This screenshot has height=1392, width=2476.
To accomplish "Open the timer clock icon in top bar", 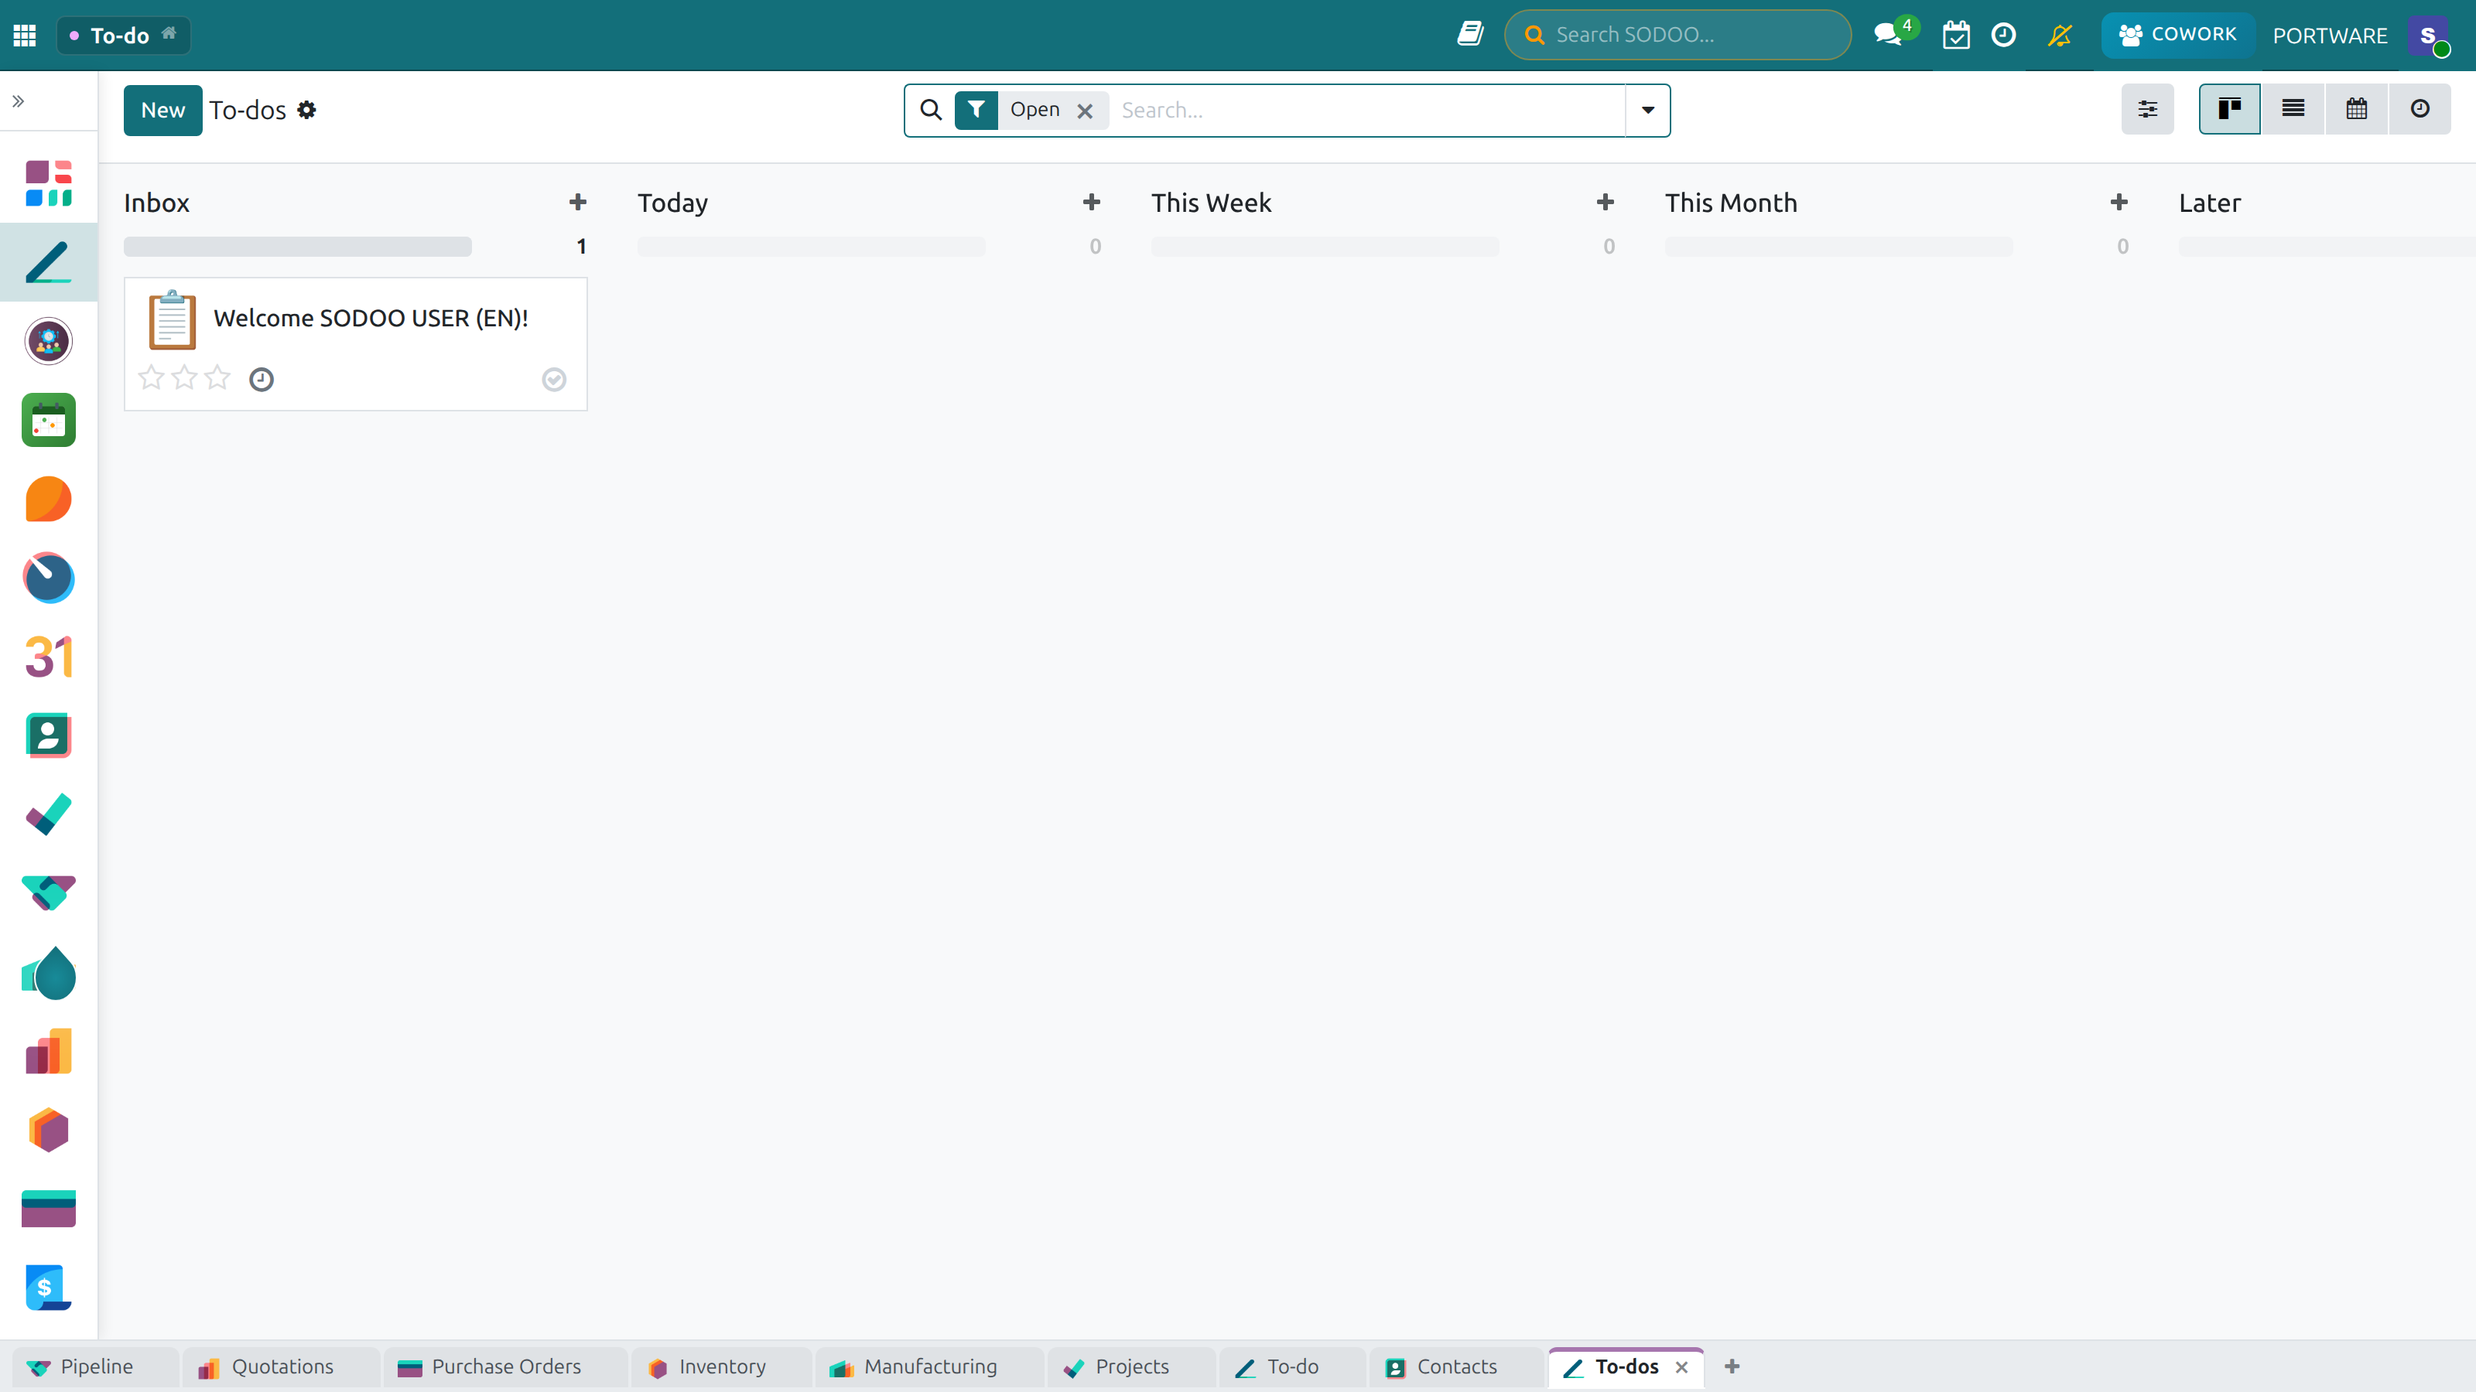I will tap(2004, 35).
